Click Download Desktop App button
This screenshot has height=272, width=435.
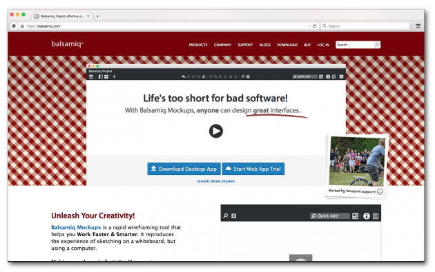pos(184,169)
